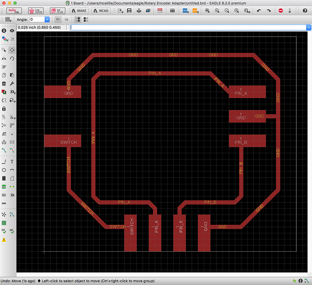Click the MAKE button
Image resolution: width=312 pixels, height=285 pixels.
pyautogui.click(x=79, y=11)
